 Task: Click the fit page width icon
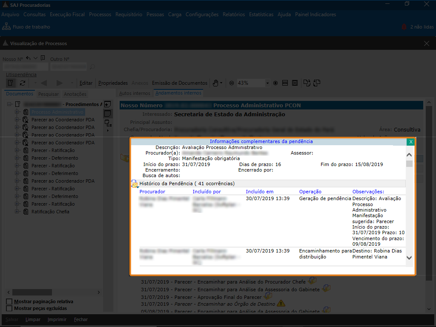[285, 83]
